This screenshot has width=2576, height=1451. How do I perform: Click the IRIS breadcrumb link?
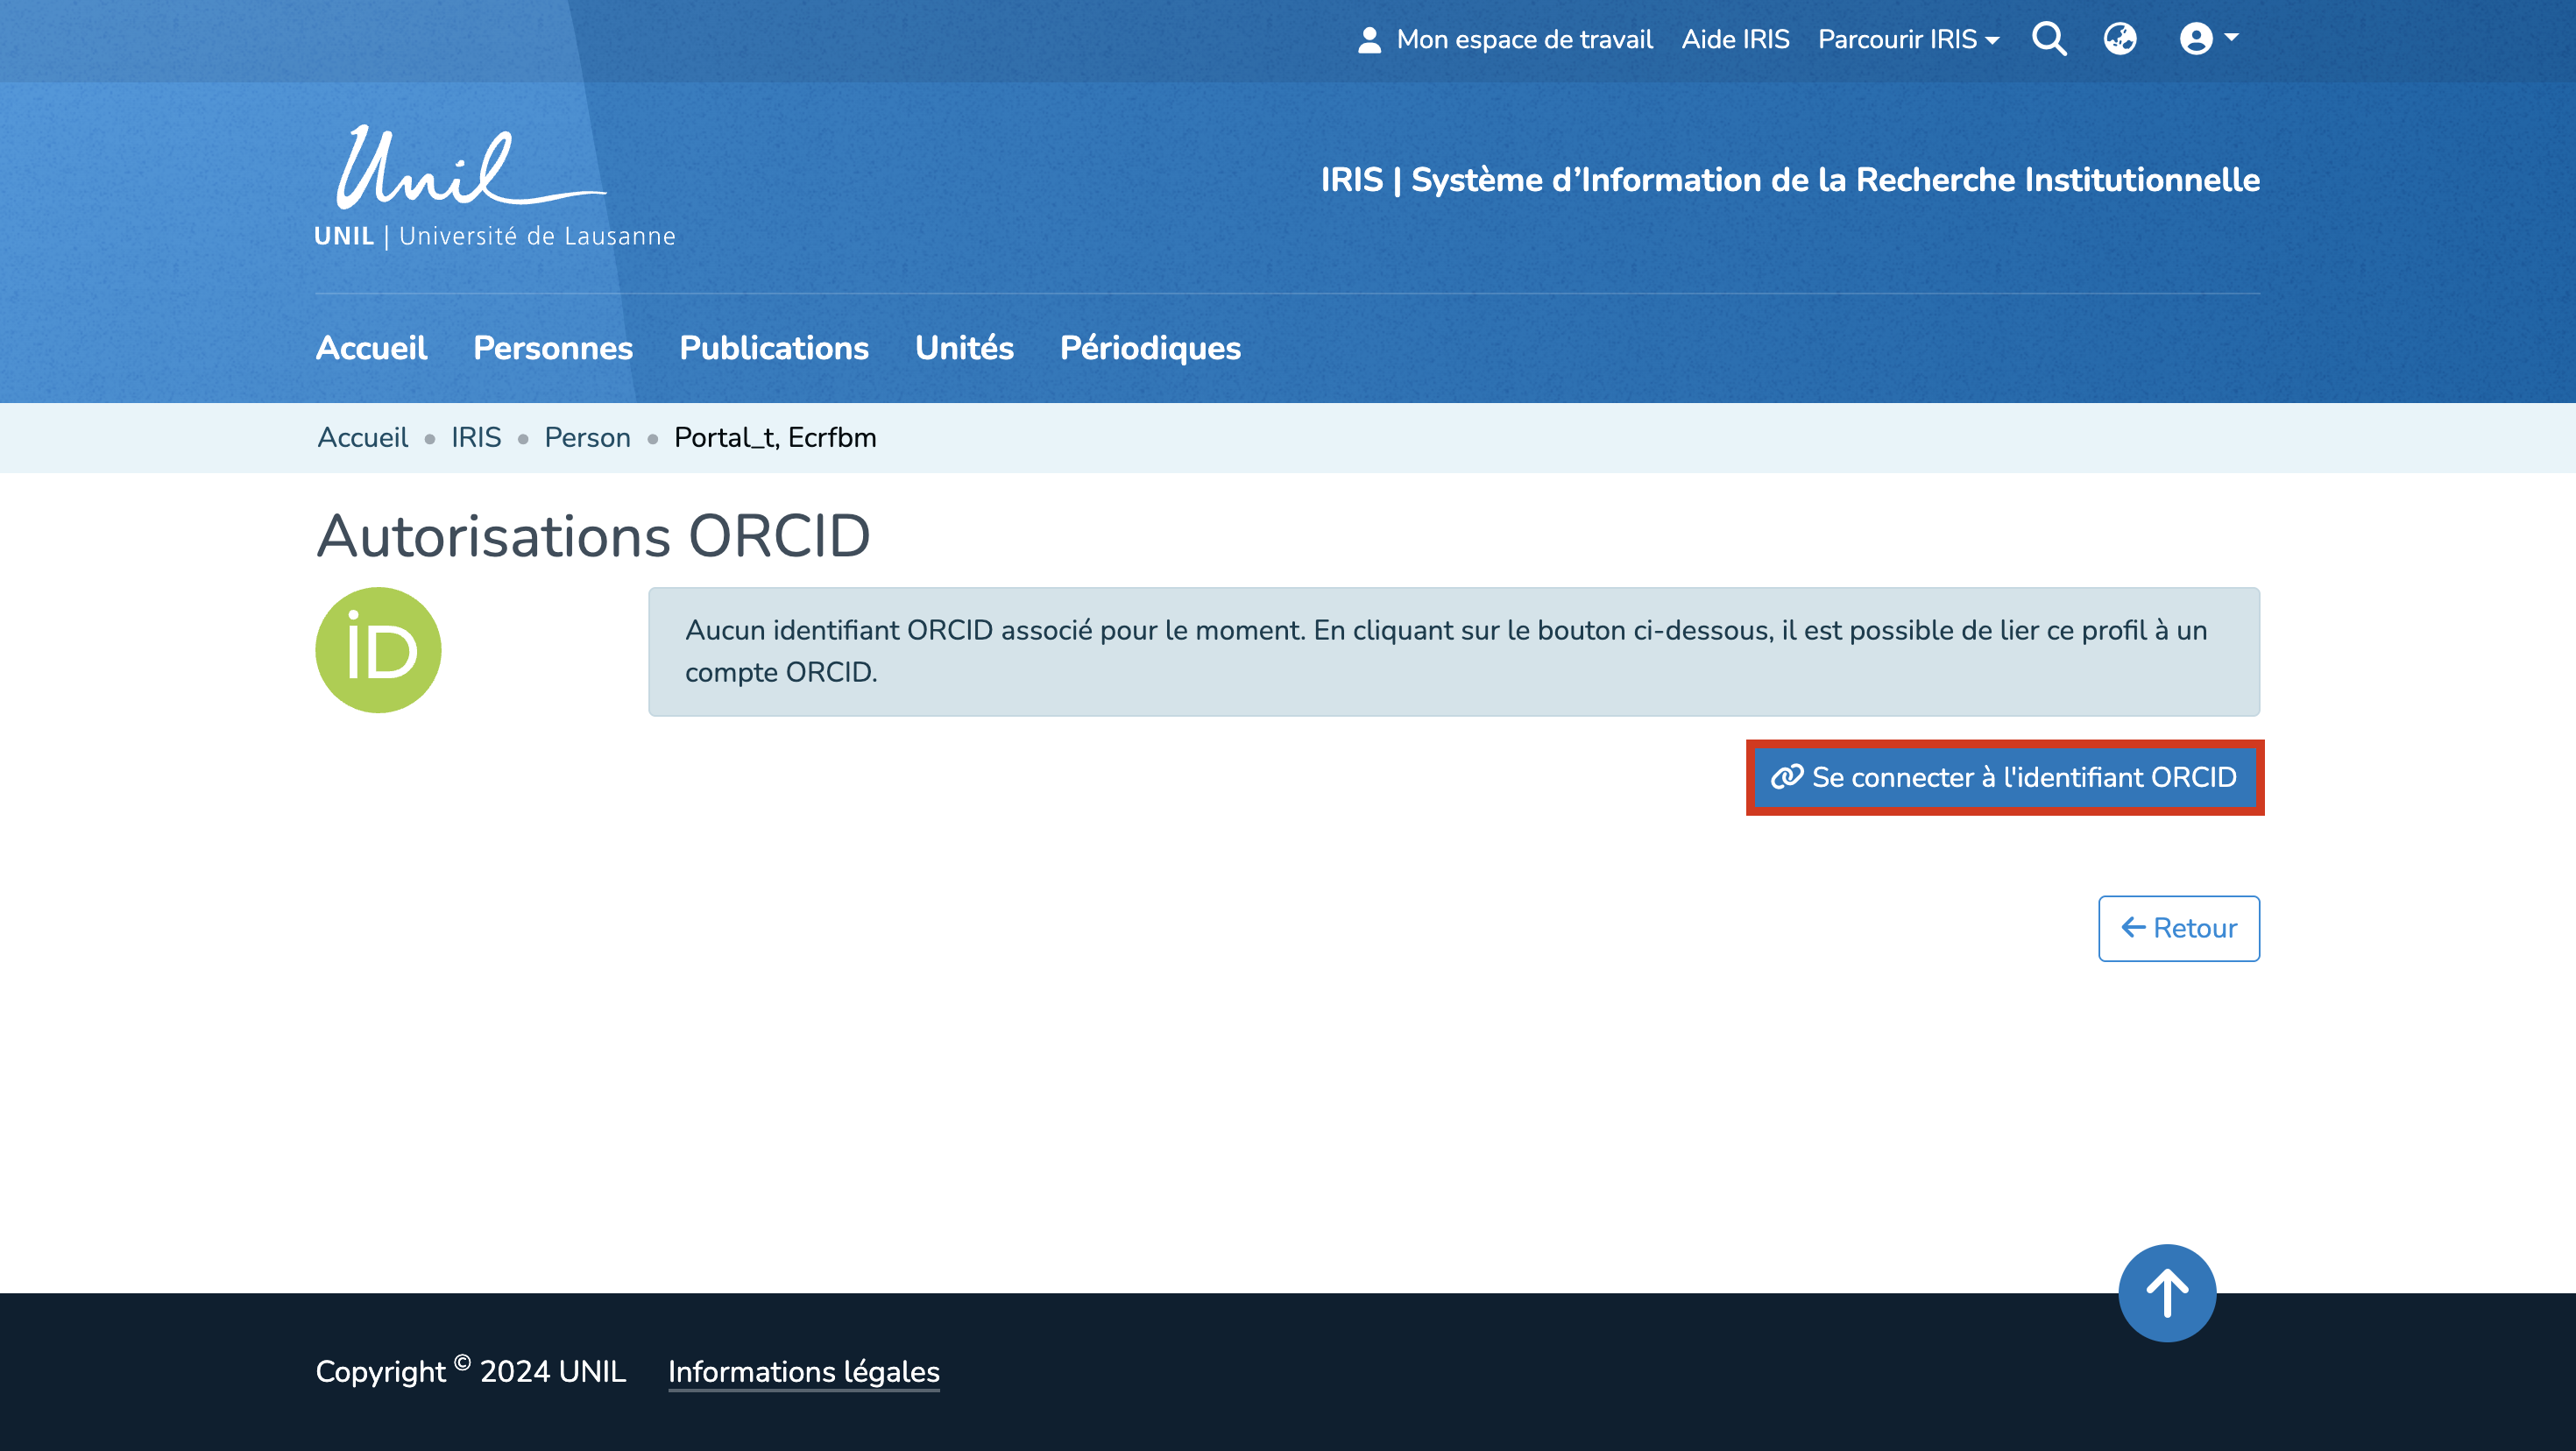[475, 437]
